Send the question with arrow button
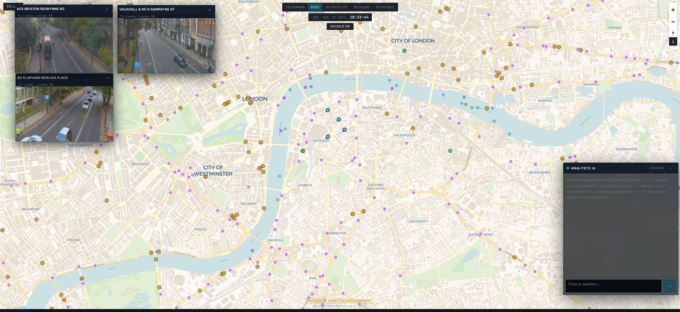The width and height of the screenshot is (680, 312). pyautogui.click(x=669, y=286)
